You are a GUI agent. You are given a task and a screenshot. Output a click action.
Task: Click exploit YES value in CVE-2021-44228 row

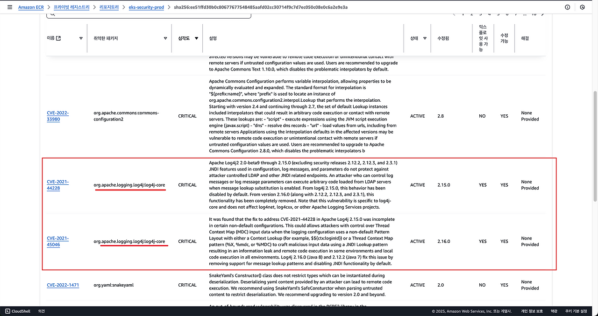tap(482, 185)
